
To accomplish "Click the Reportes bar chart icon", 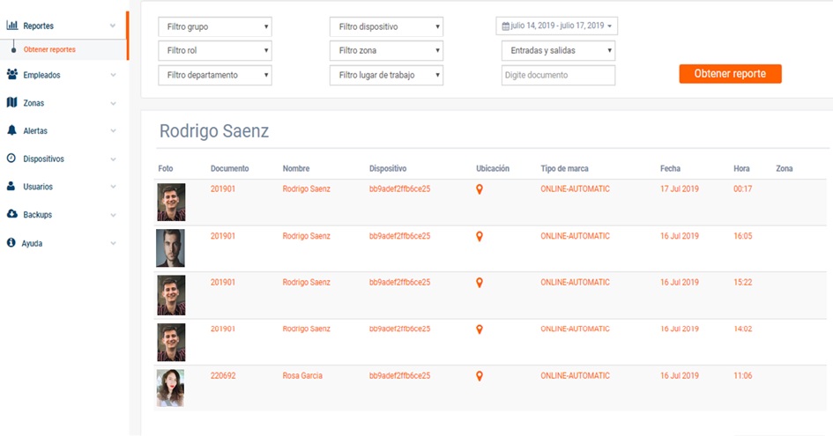I will pos(12,26).
